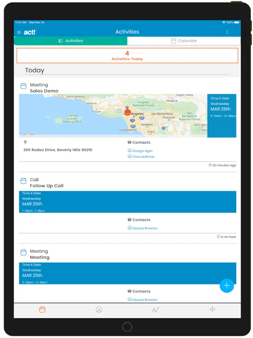
Task: Tap the Wi-Fi status icon
Action: [224, 22]
